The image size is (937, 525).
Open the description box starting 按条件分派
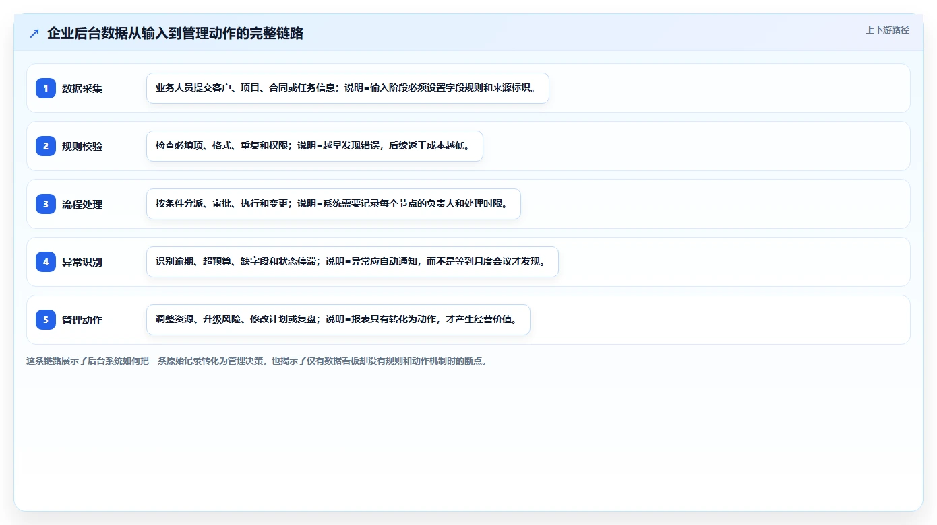click(x=334, y=204)
